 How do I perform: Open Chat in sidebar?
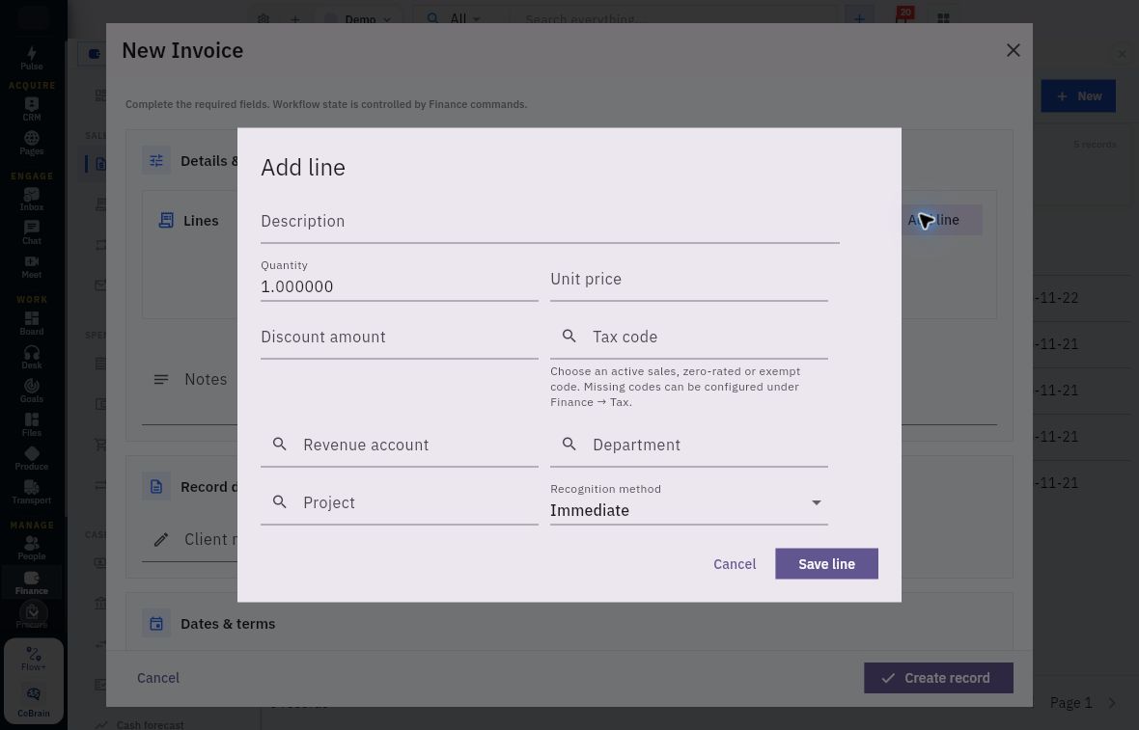[31, 233]
